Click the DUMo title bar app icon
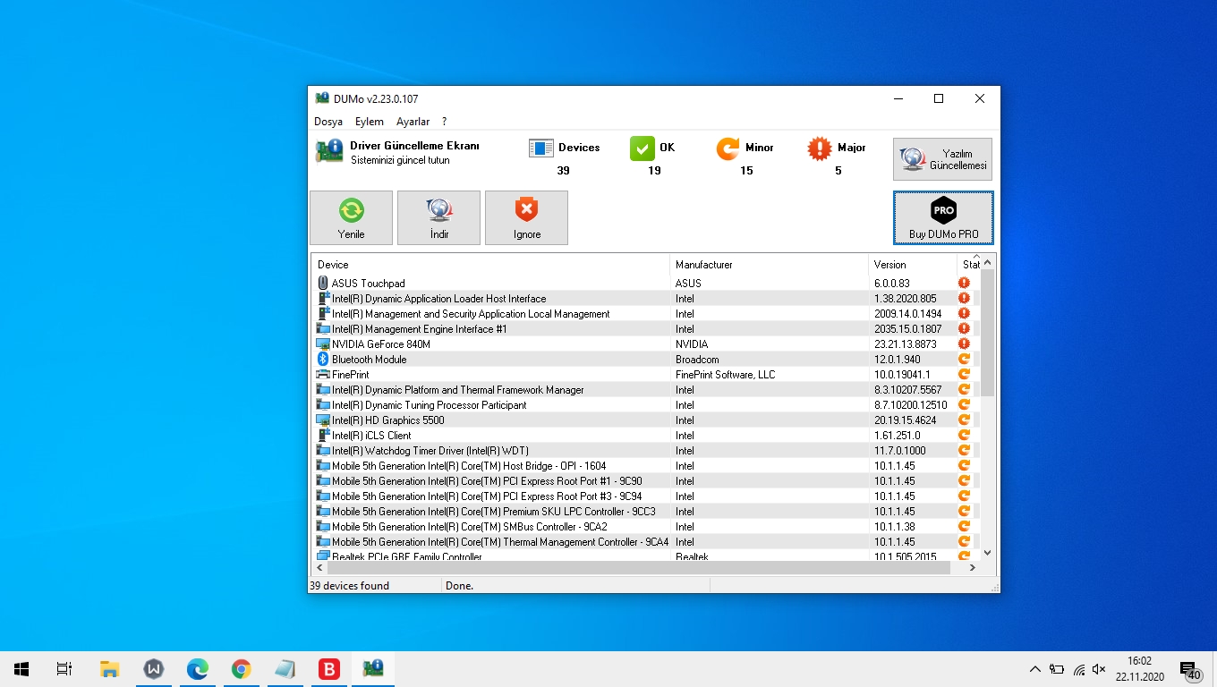This screenshot has height=687, width=1217. pyautogui.click(x=322, y=98)
